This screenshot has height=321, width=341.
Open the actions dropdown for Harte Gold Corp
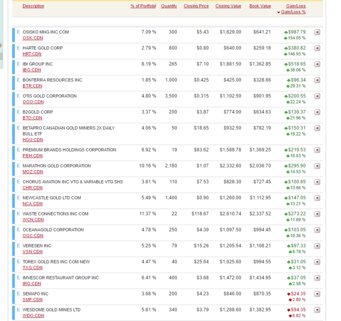point(318,48)
